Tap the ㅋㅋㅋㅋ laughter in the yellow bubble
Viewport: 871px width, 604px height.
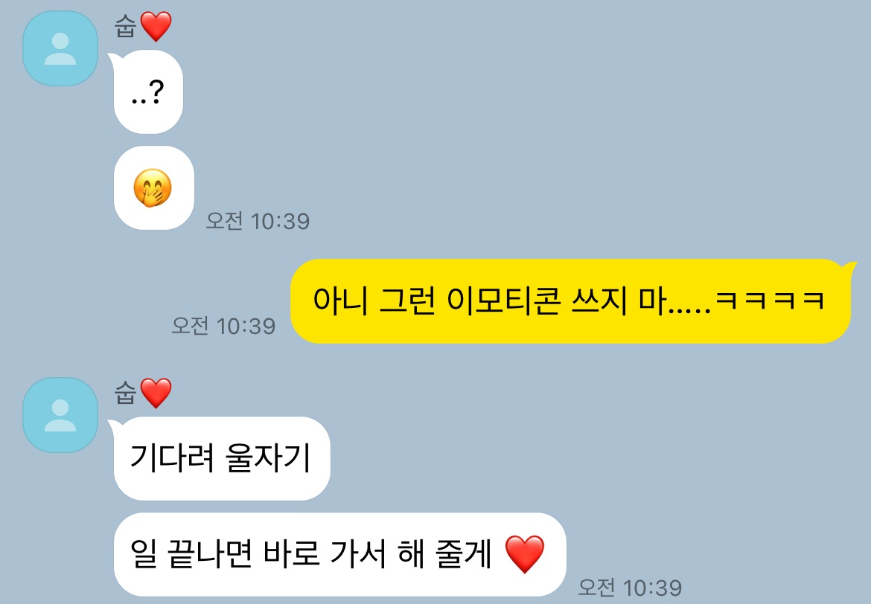770,301
